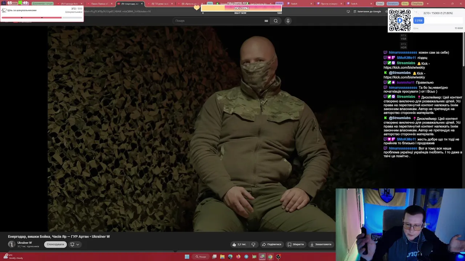The height and width of the screenshot is (261, 465).
Task: Click the followers Kick 290 (28%) progress bar
Action: point(241,8)
